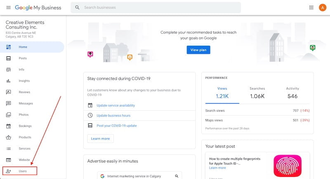Click post icon beside COVID-19 update
Viewport: 330px width, 179px height.
pyautogui.click(x=90, y=126)
